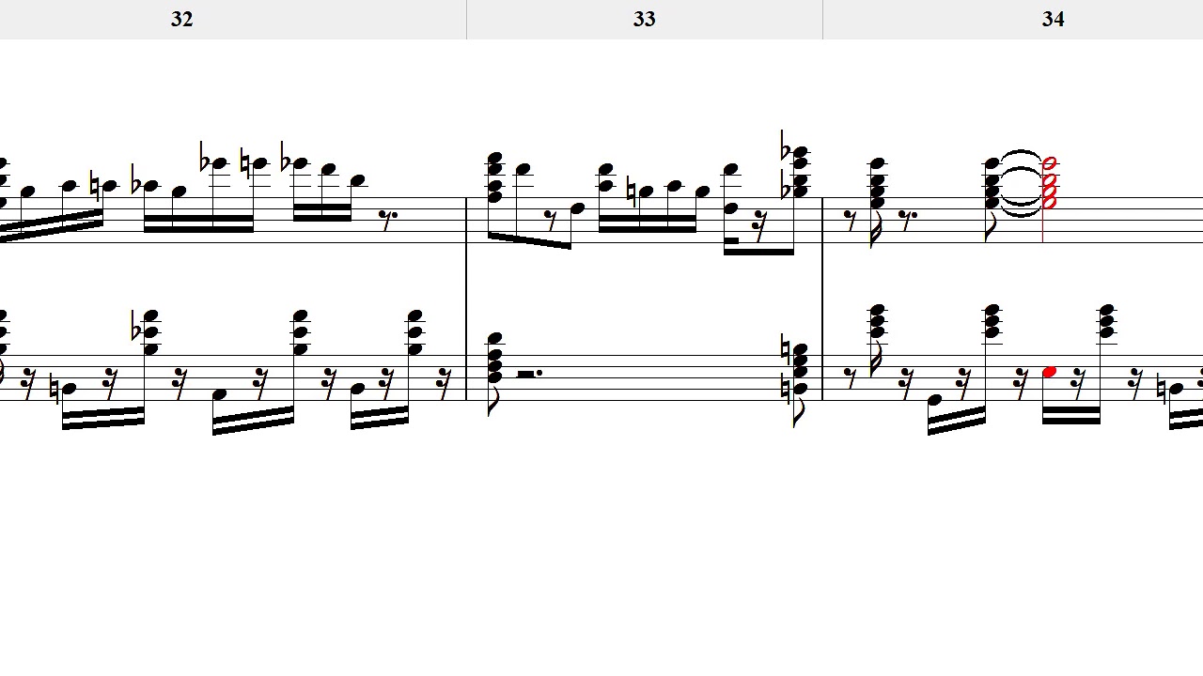Select measure 34 header in the ruler

point(1053,19)
